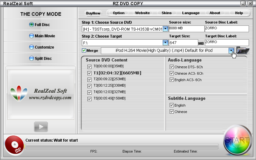Click THE COPY MODE heading
This screenshot has width=256, height=160.
tap(41, 14)
